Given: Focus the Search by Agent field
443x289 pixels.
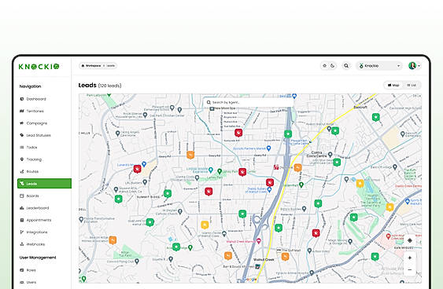Looking at the screenshot, I should point(248,102).
